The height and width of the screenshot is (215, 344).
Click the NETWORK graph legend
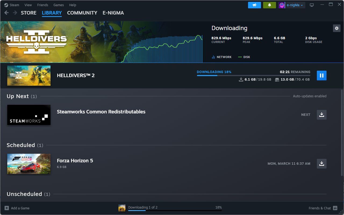pos(221,57)
